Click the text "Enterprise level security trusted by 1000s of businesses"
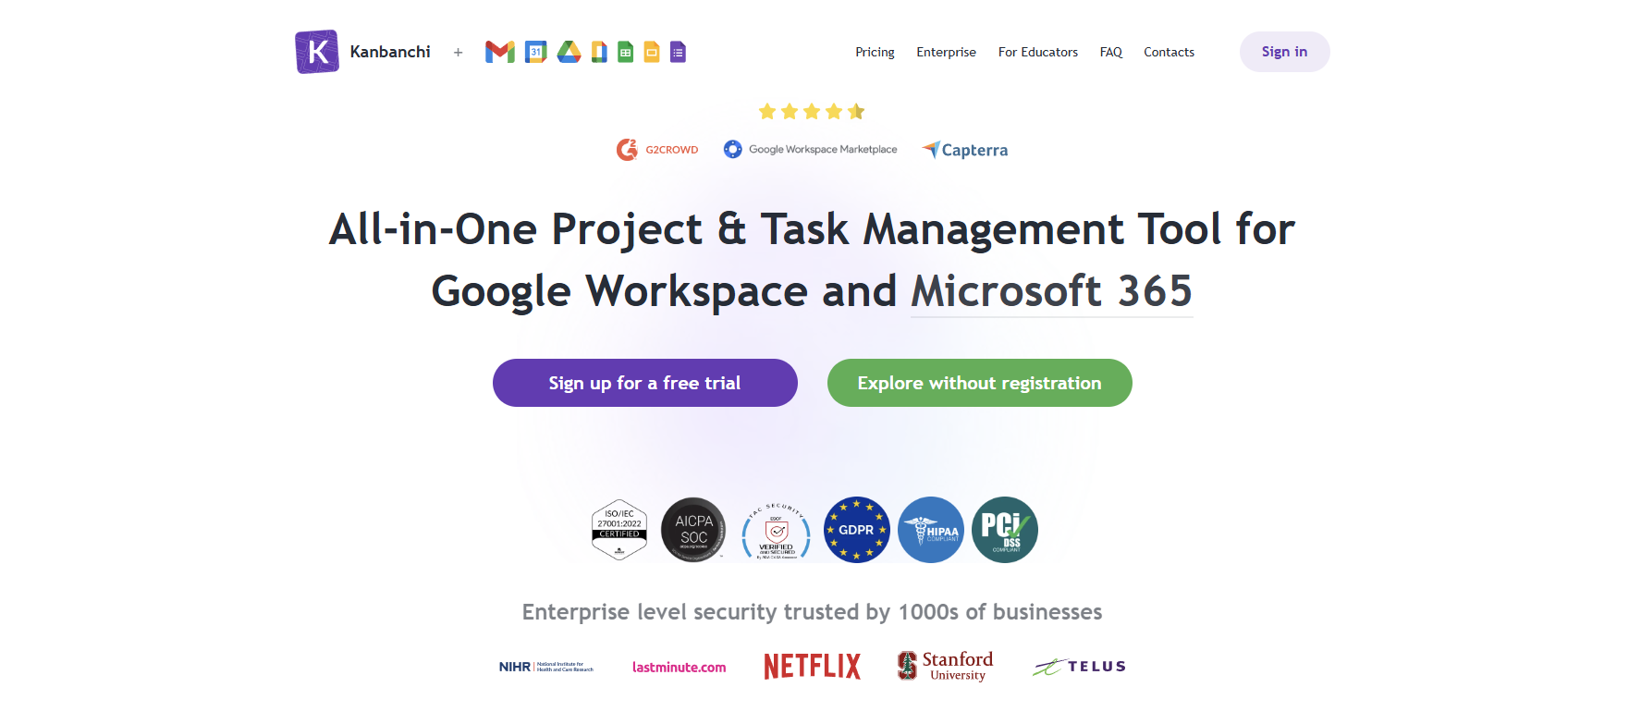Viewport: 1641px width, 724px height. [812, 612]
